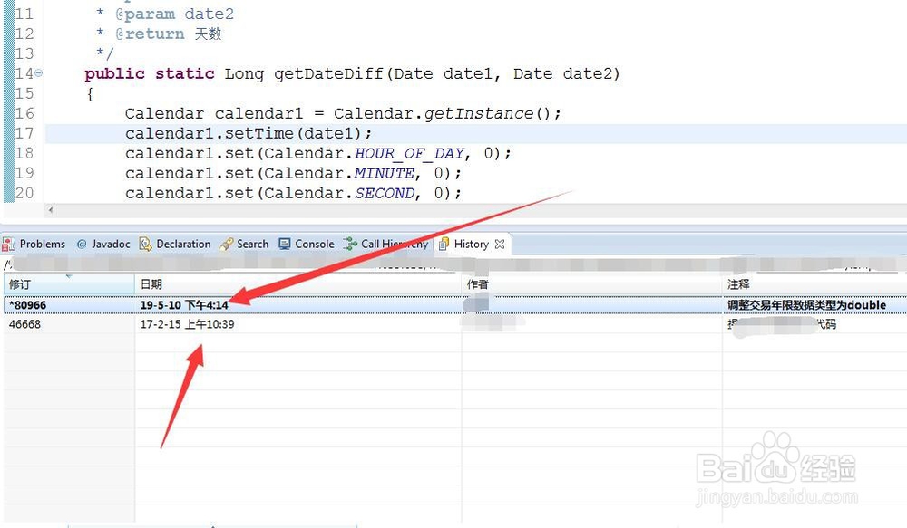907x528 pixels.
Task: Select revision 46668 row
Action: pos(455,324)
